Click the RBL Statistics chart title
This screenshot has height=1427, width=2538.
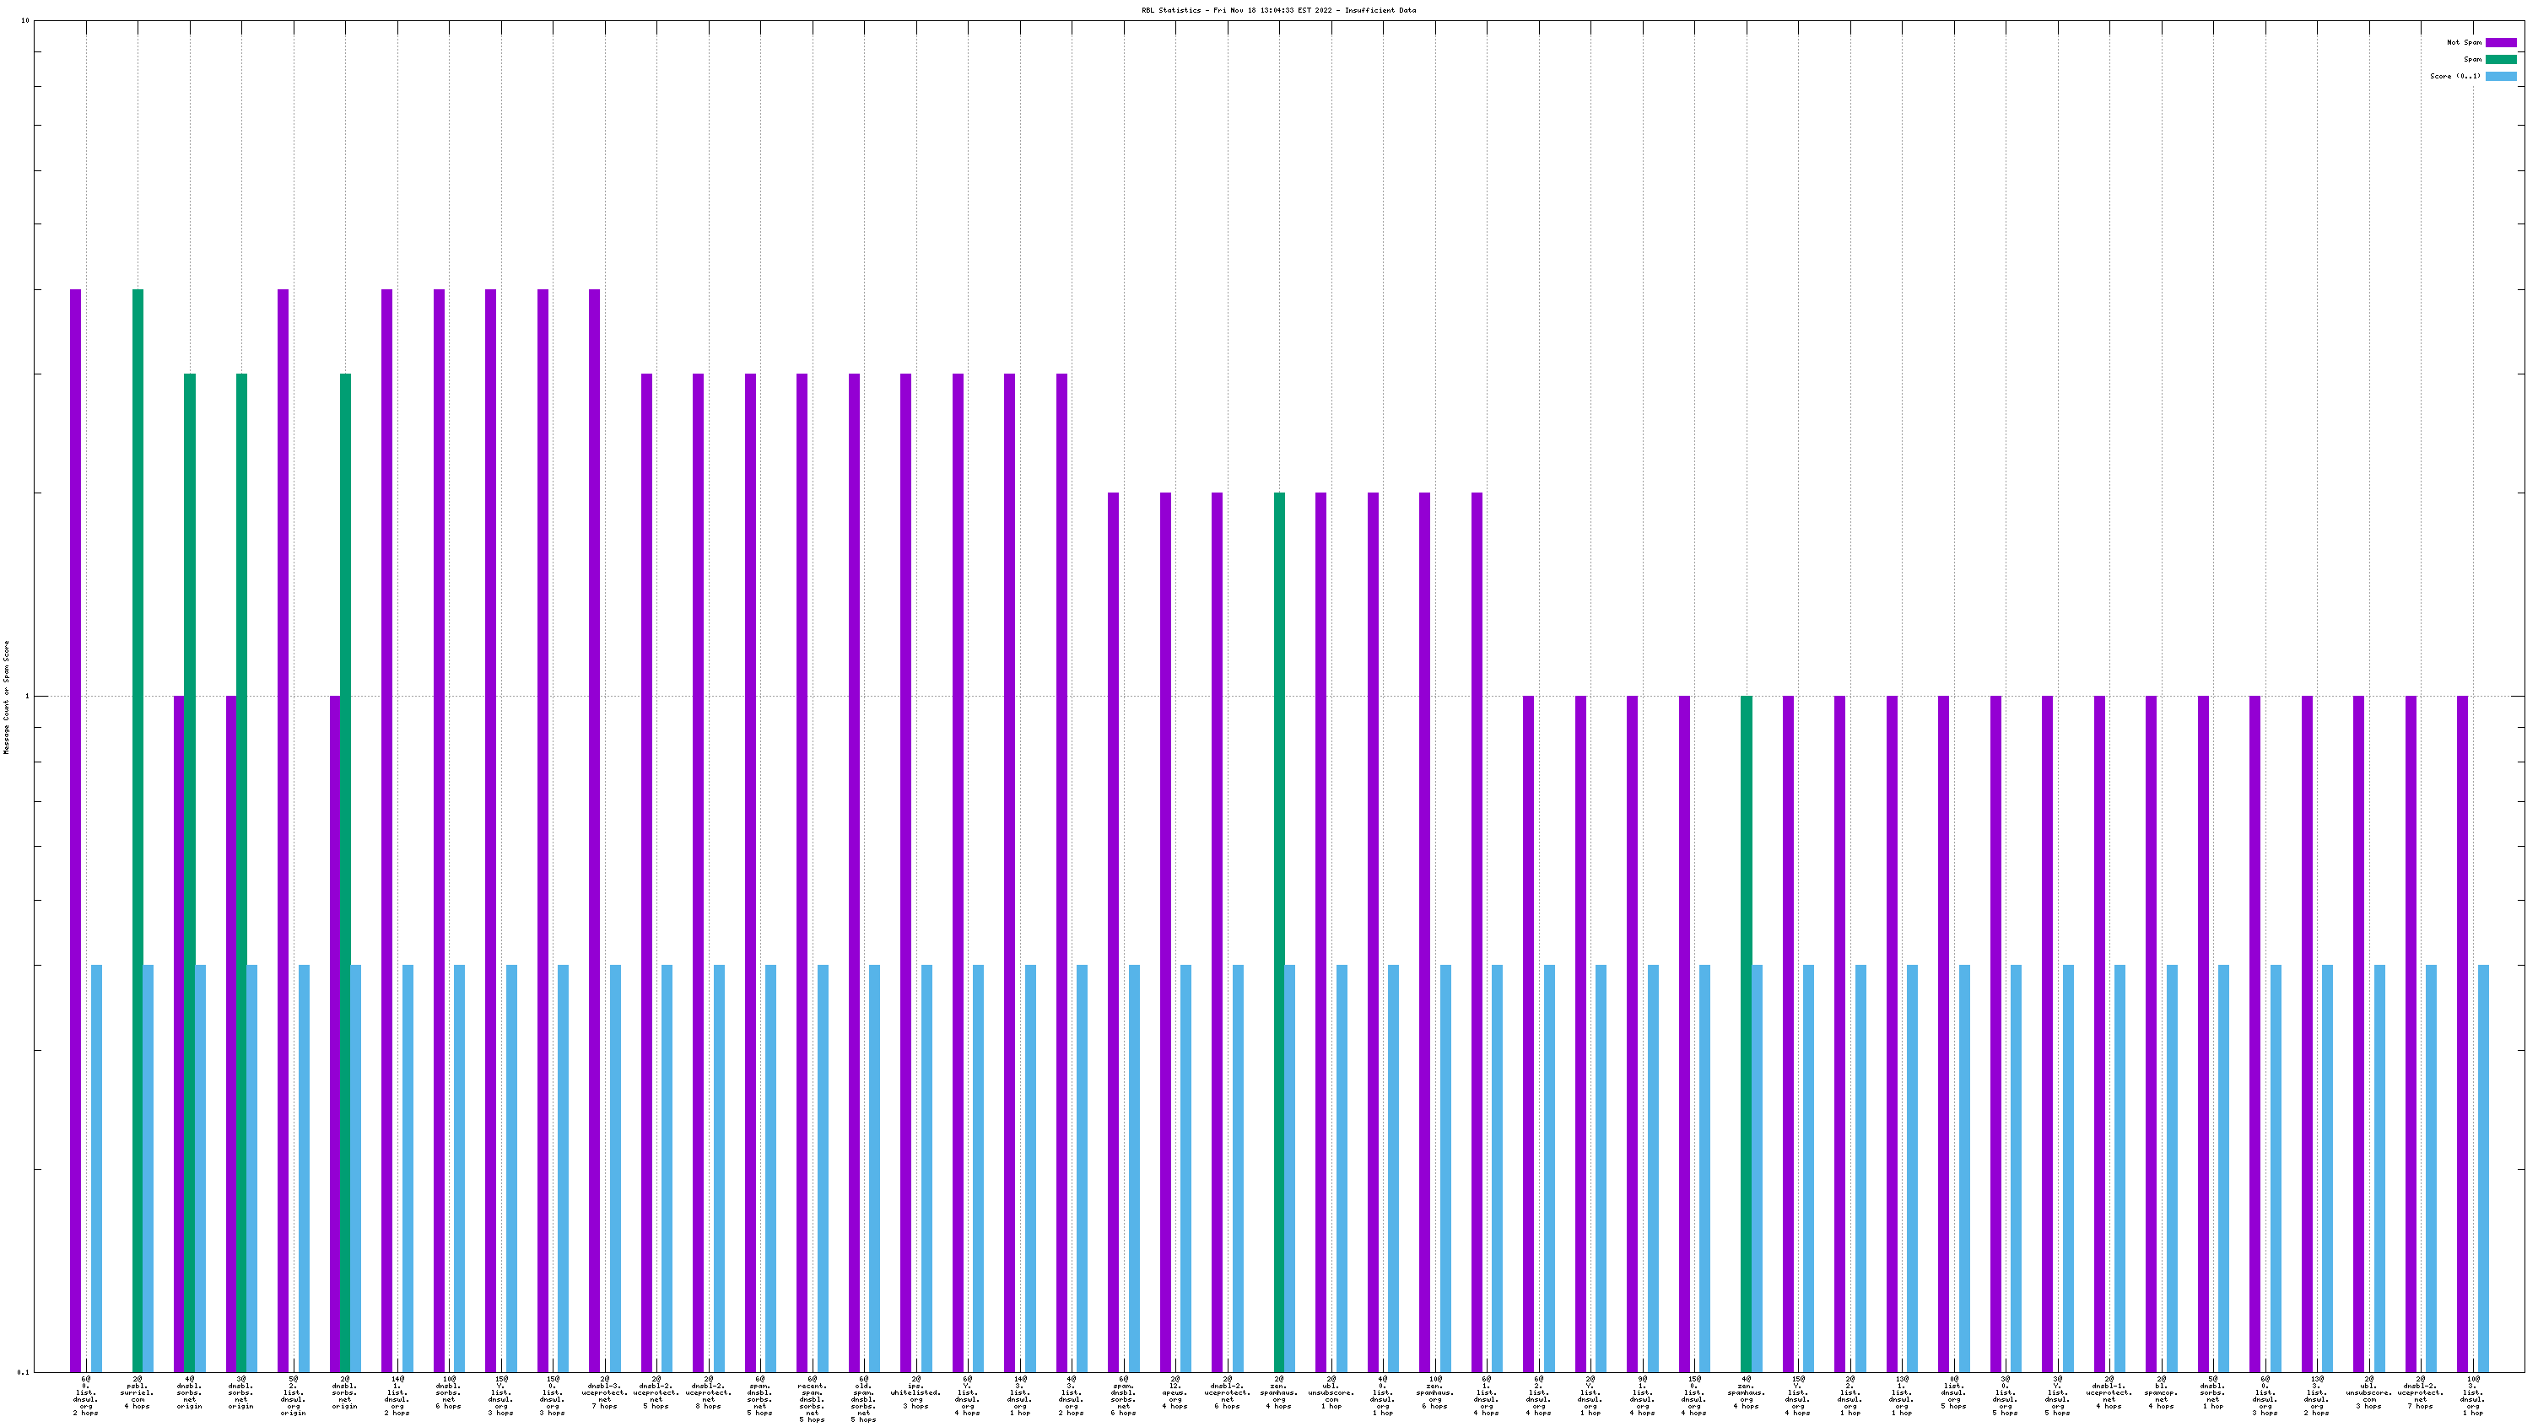1278,10
